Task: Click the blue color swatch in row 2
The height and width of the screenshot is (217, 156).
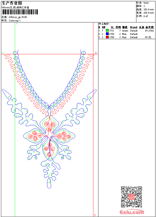Action: (x=107, y=34)
